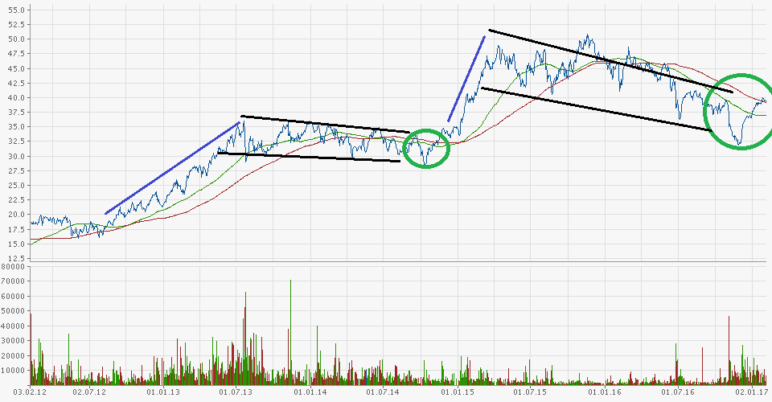The height and width of the screenshot is (402, 772).
Task: Select the 70000 volume axis label
Action: (12, 281)
